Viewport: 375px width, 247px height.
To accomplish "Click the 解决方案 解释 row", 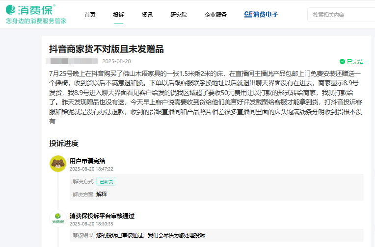I will pos(90,194).
